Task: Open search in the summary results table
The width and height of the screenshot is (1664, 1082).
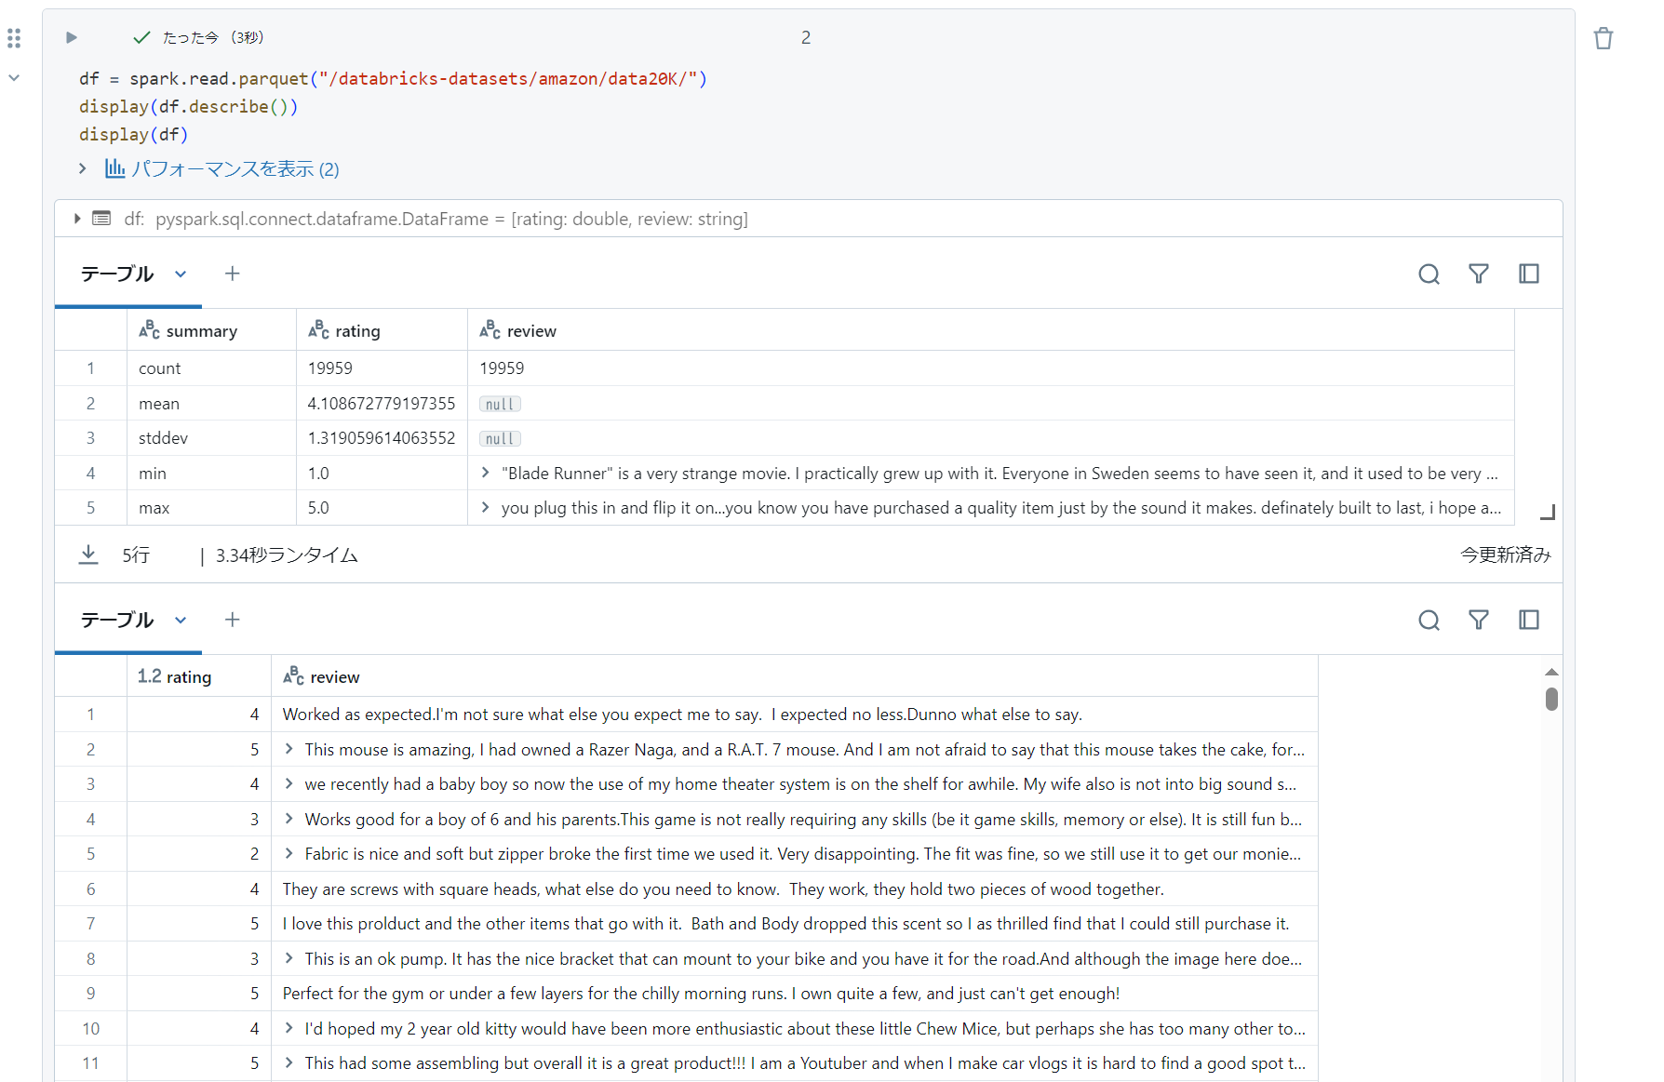Action: click(x=1429, y=274)
